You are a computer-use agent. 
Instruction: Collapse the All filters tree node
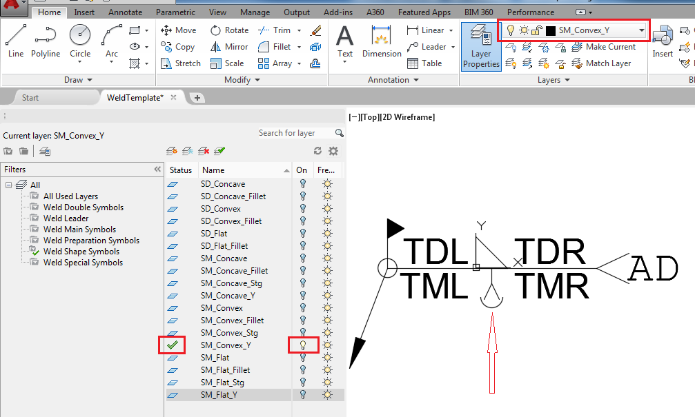coord(8,185)
